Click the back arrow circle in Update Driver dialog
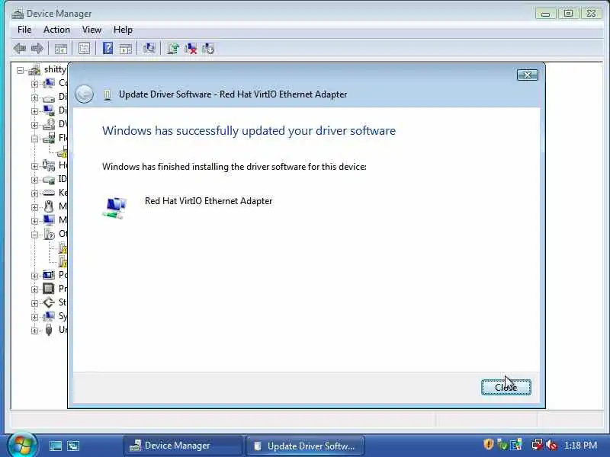Image resolution: width=610 pixels, height=457 pixels. click(84, 94)
